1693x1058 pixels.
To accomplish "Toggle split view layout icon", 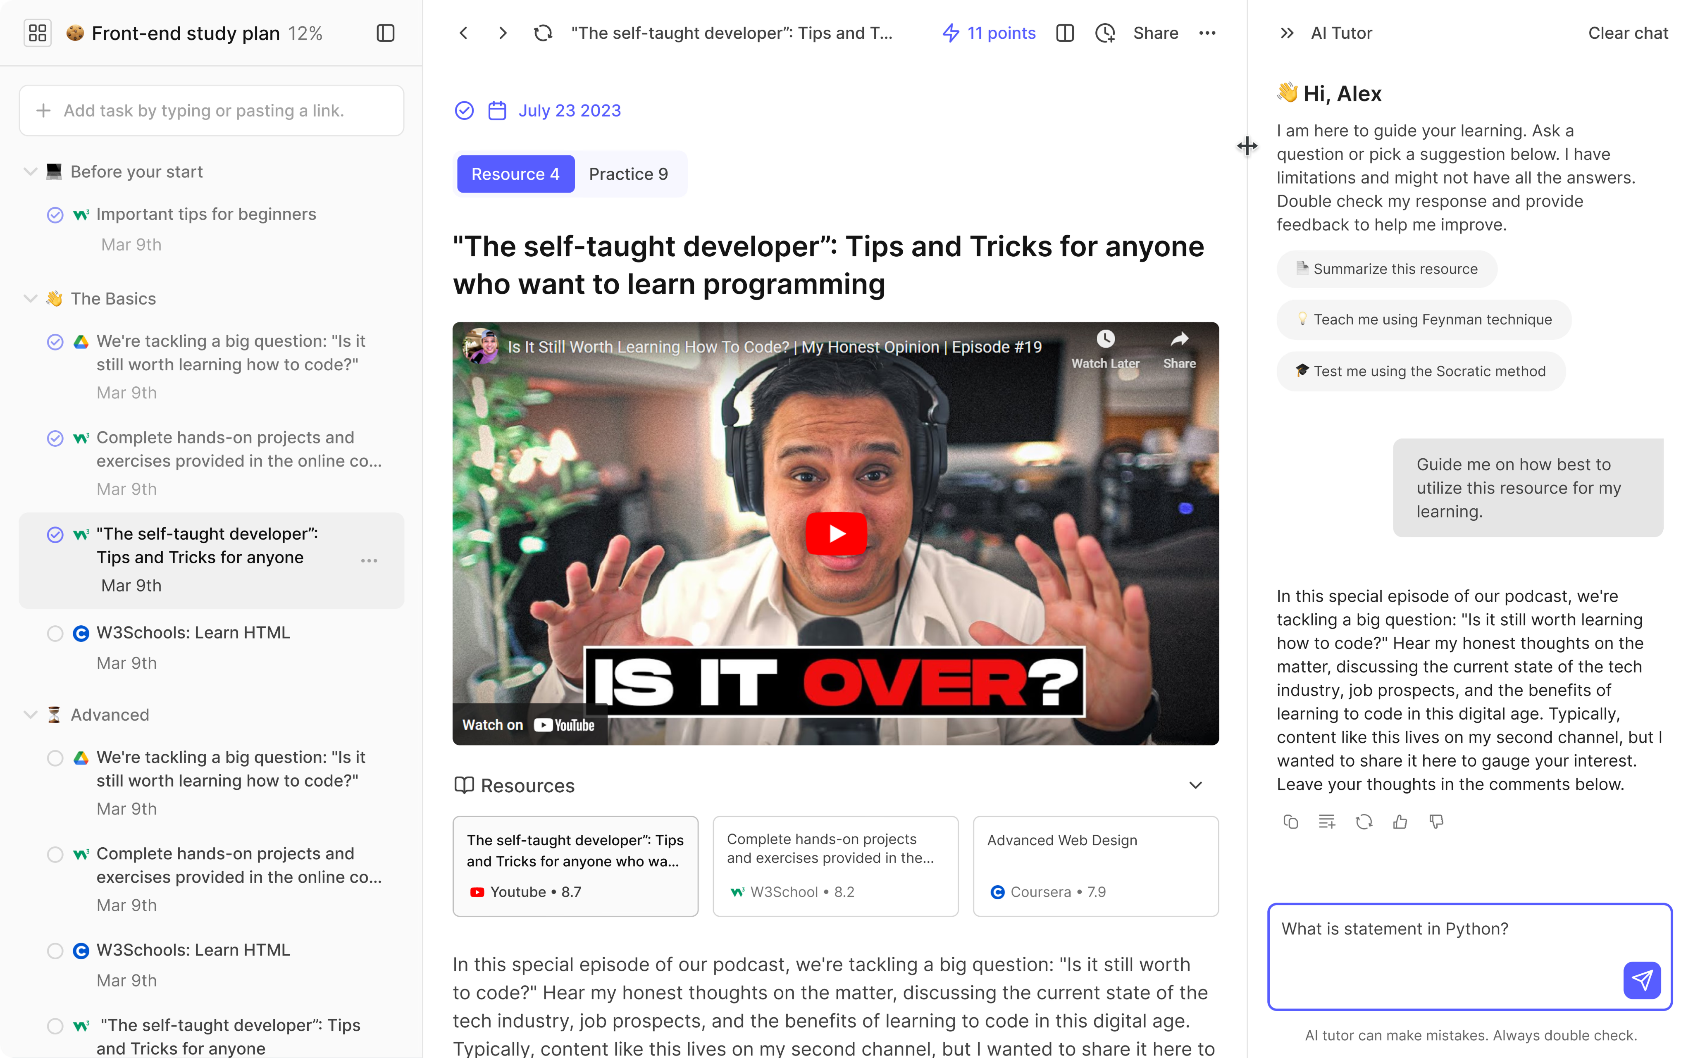I will tap(1065, 33).
